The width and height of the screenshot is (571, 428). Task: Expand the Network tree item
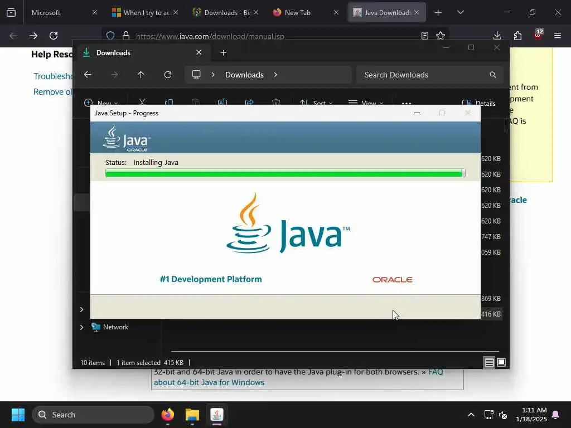coord(81,327)
